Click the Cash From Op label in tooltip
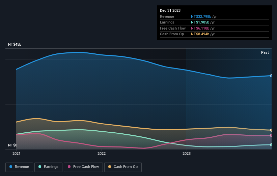277x176 pixels. point(172,34)
